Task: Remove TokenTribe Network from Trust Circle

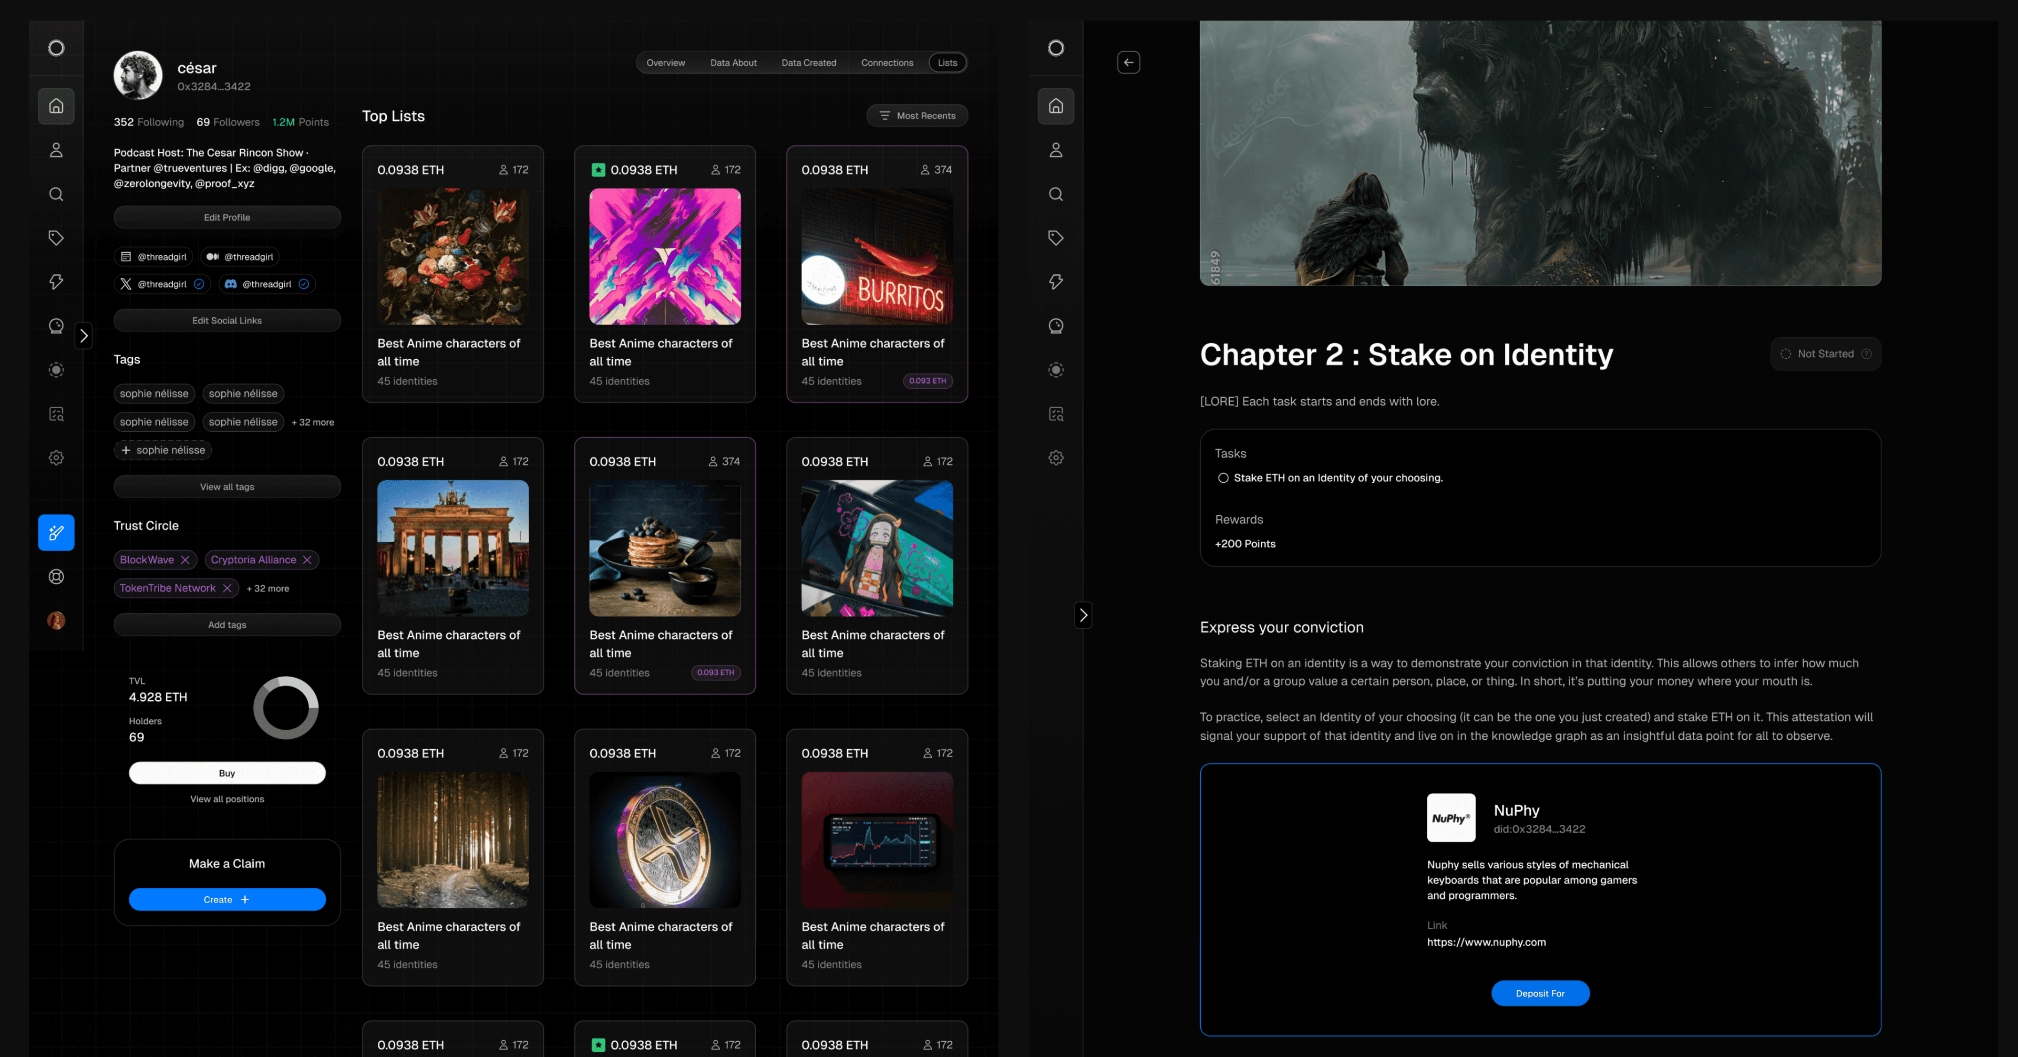Action: (x=226, y=588)
